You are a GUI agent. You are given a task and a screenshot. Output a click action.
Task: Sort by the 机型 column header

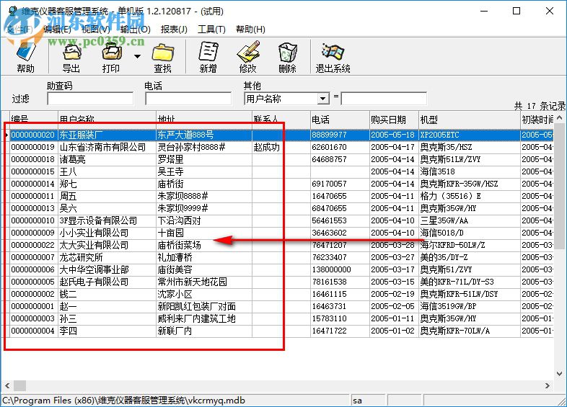click(469, 120)
